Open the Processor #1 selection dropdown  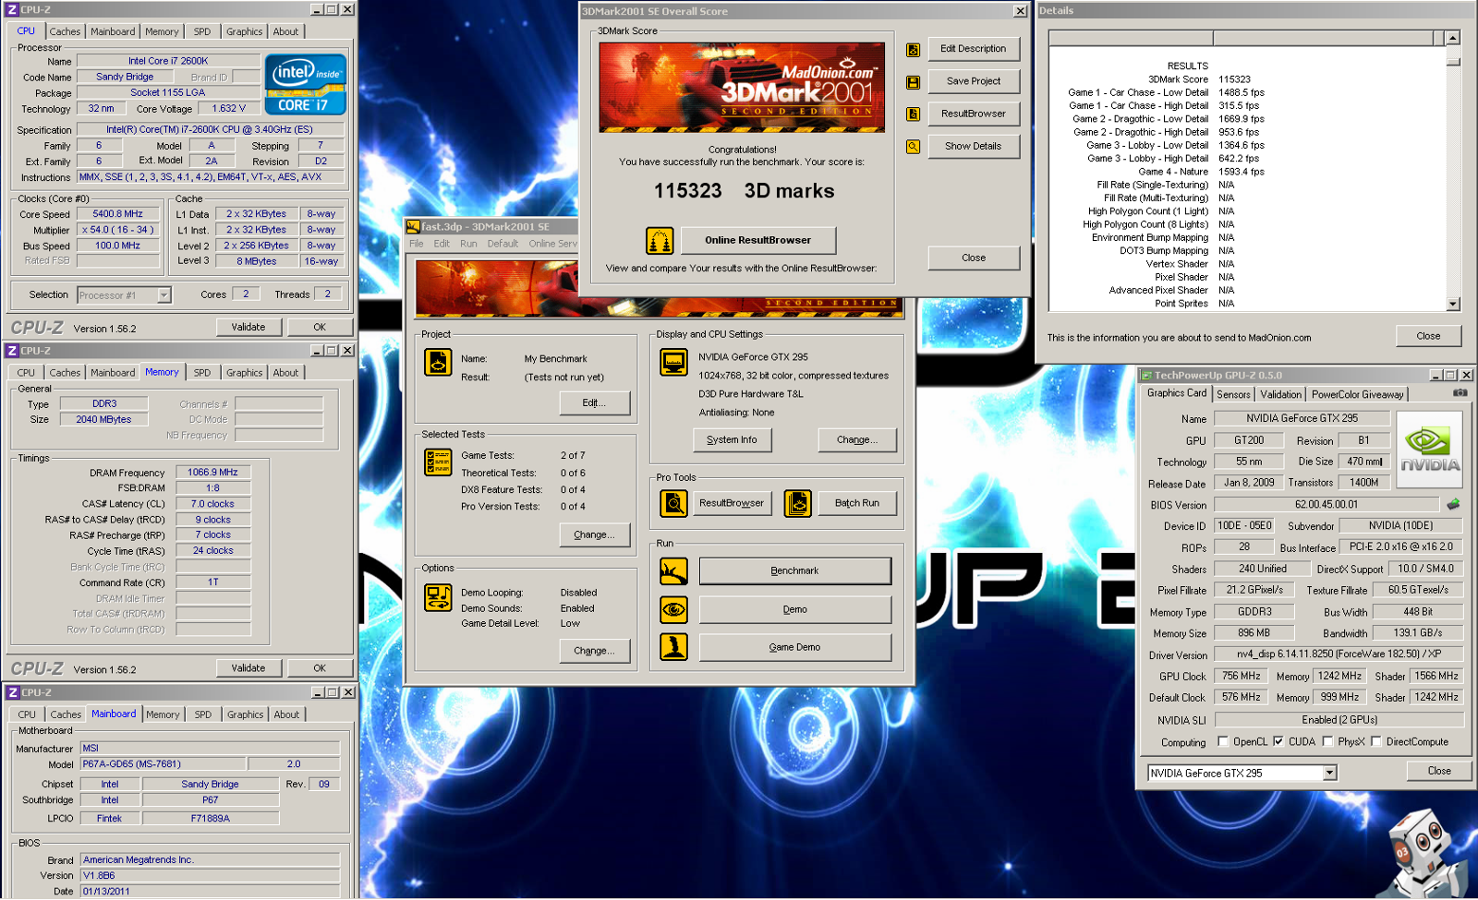(x=164, y=295)
